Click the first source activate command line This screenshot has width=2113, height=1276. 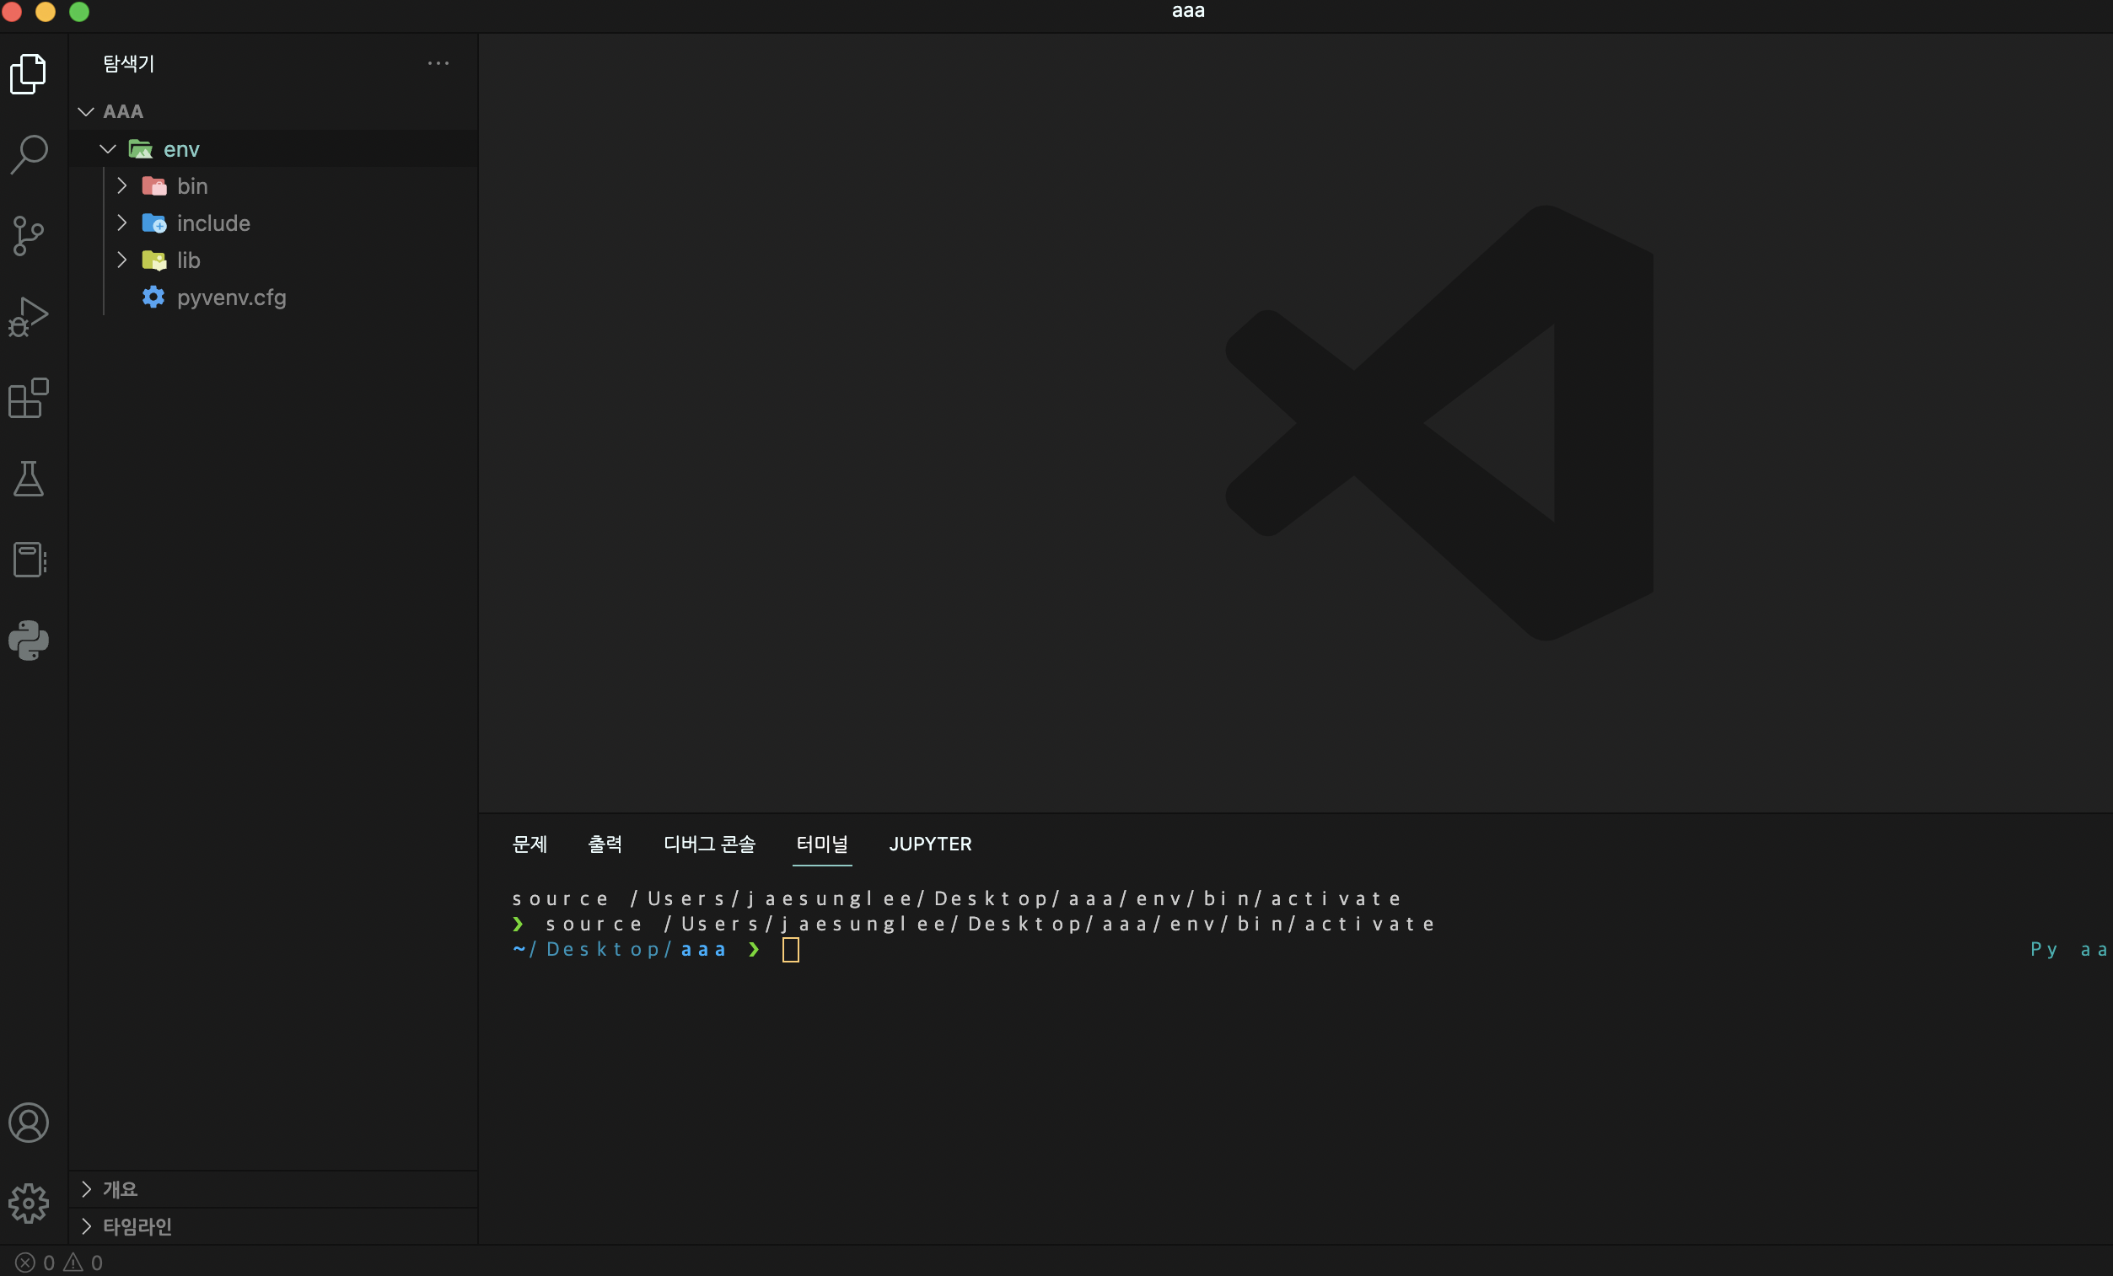[956, 899]
